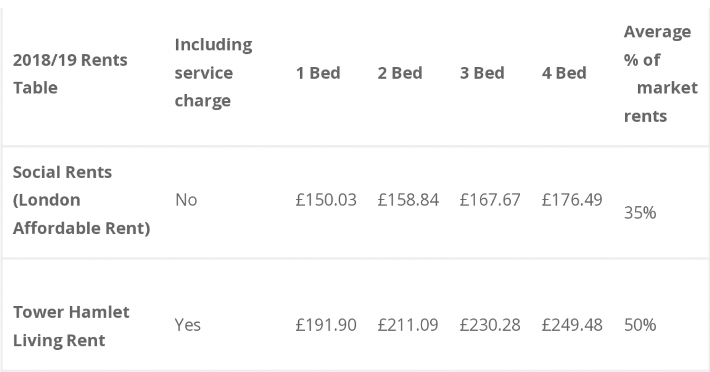Select the "Including service charge" column header
The width and height of the screenshot is (710, 372).
pyautogui.click(x=213, y=73)
